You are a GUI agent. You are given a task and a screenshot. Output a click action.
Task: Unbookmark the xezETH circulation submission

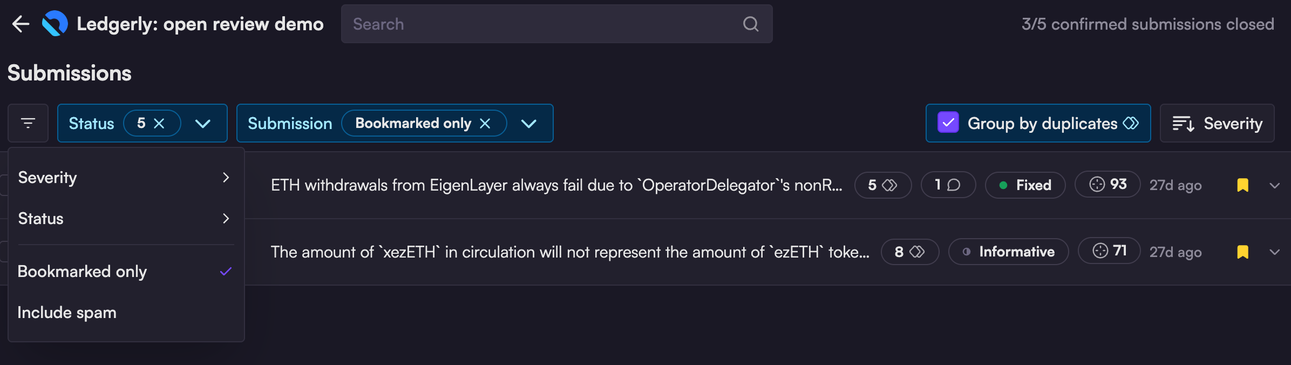pyautogui.click(x=1242, y=252)
